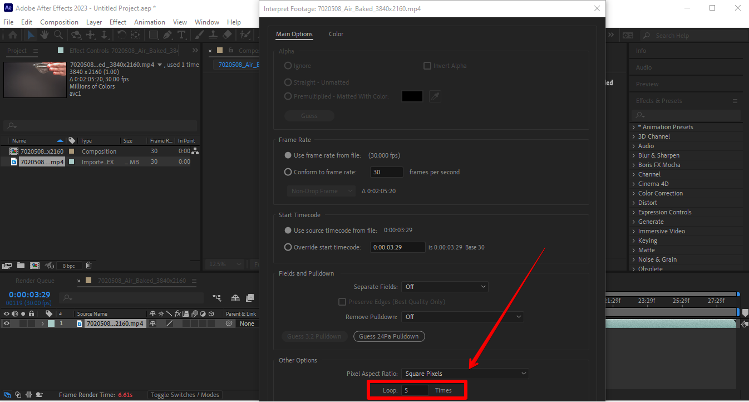Select the Clone Stamp tool
The width and height of the screenshot is (749, 402).
click(214, 35)
